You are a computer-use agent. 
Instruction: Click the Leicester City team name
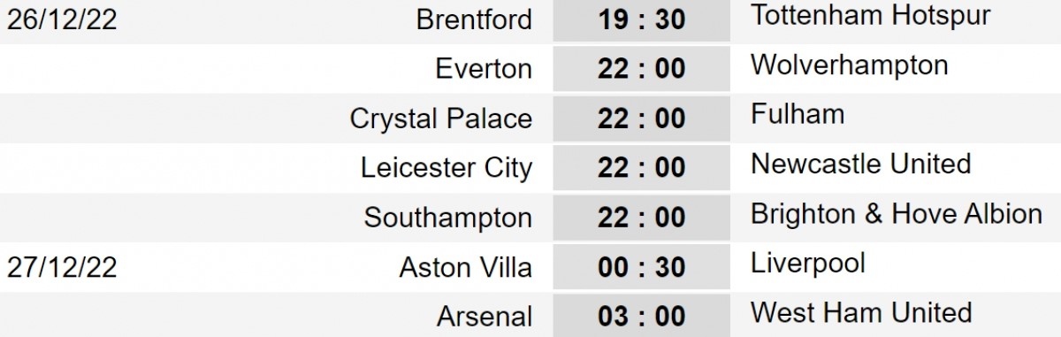[x=447, y=167]
